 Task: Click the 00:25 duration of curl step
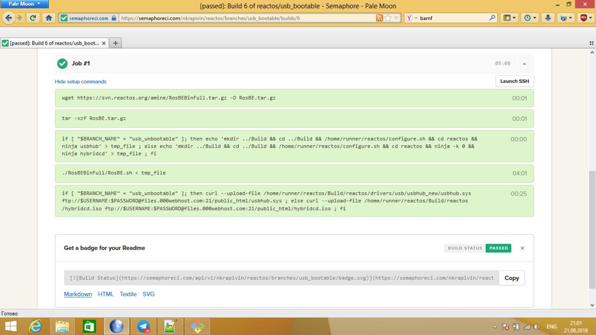pyautogui.click(x=519, y=193)
